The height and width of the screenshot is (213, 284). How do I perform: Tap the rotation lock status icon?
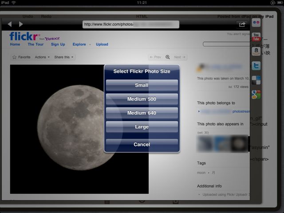pyautogui.click(x=273, y=3)
